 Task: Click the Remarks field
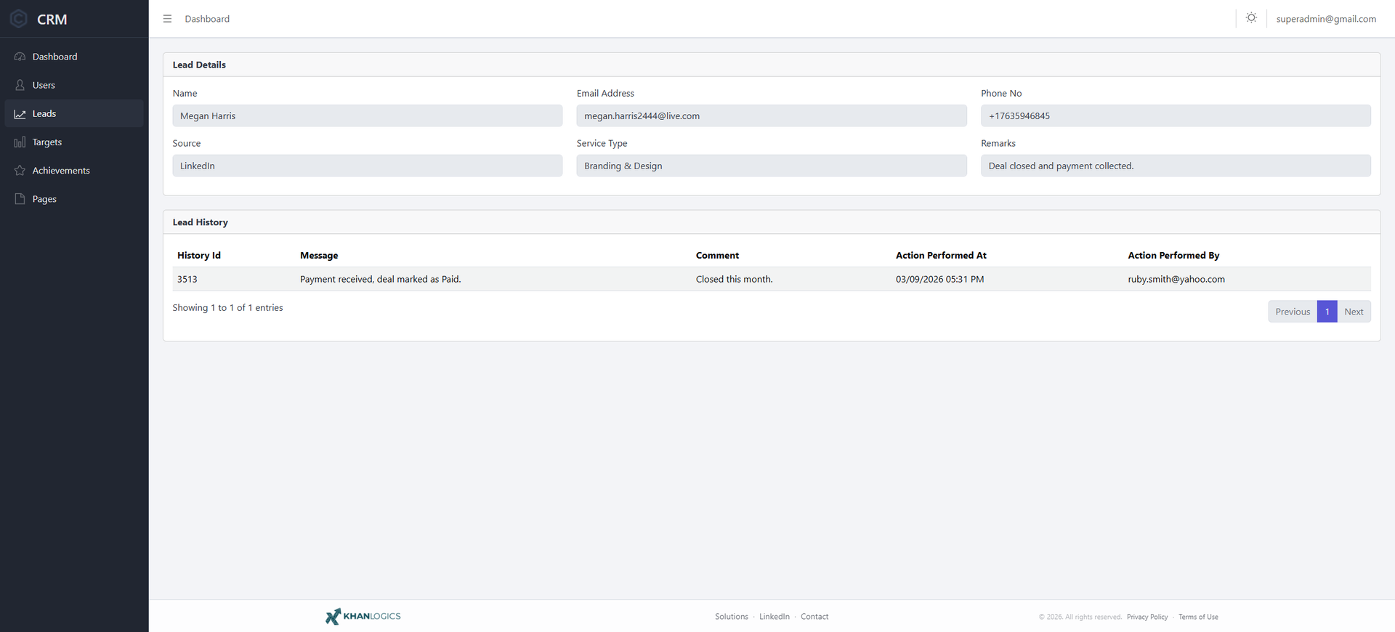(x=1176, y=166)
